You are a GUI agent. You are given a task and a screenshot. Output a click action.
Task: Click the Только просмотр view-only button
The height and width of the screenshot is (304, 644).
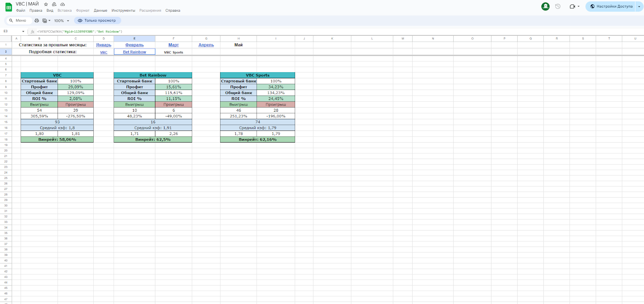tap(97, 20)
